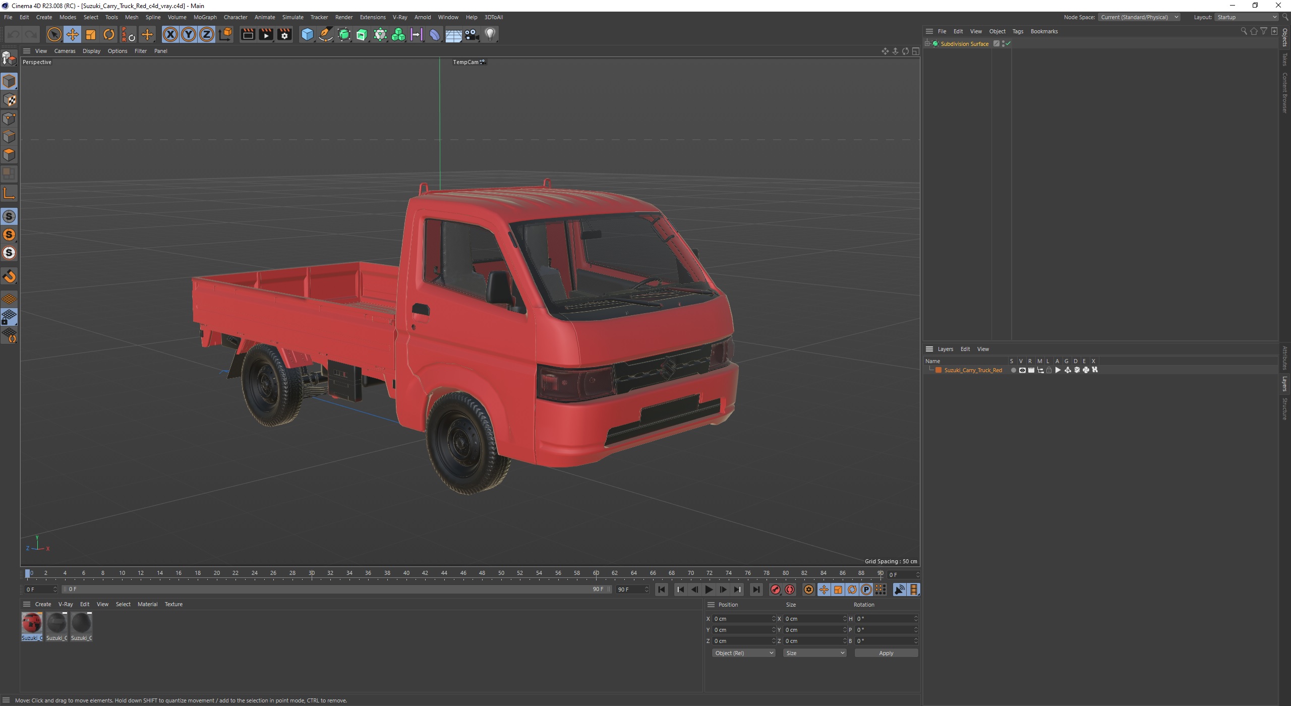Image resolution: width=1291 pixels, height=706 pixels.
Task: Click the timeline playhead at frame 0
Action: pyautogui.click(x=28, y=573)
